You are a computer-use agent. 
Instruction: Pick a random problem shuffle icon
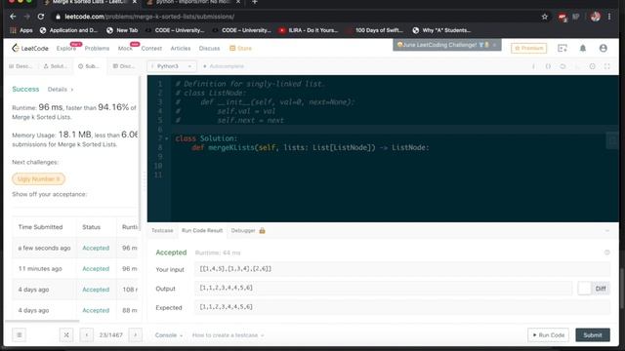click(66, 335)
